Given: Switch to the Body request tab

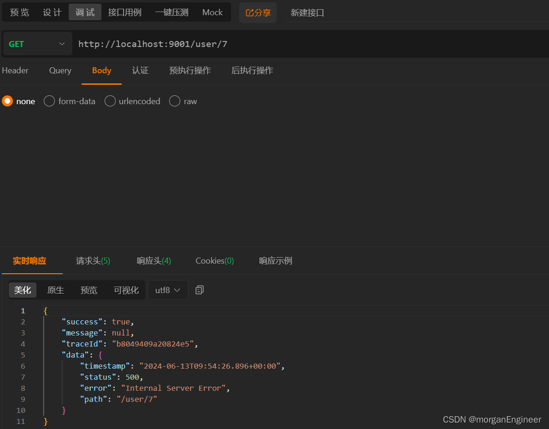Looking at the screenshot, I should coord(101,71).
